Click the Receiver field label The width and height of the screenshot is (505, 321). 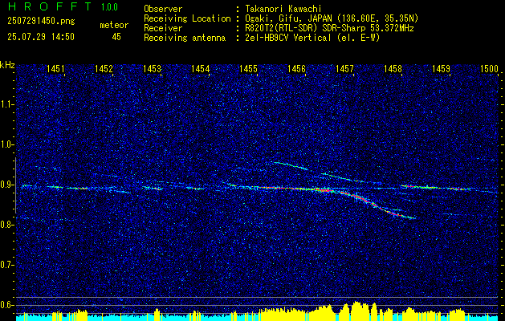point(163,28)
